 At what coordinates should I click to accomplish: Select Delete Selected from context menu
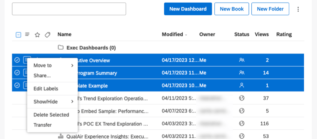coord(51,115)
